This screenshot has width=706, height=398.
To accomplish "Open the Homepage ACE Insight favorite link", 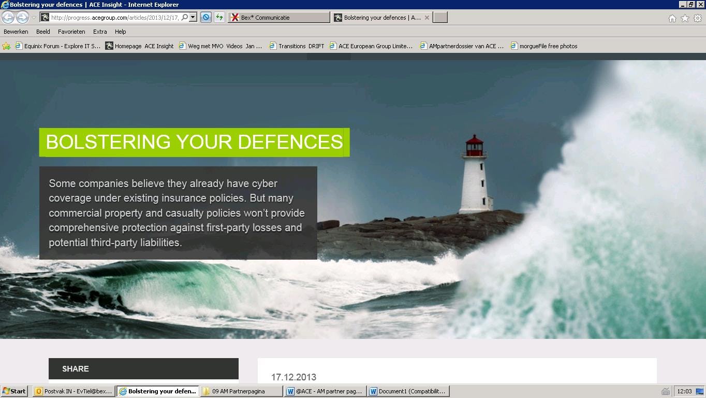I will click(140, 46).
